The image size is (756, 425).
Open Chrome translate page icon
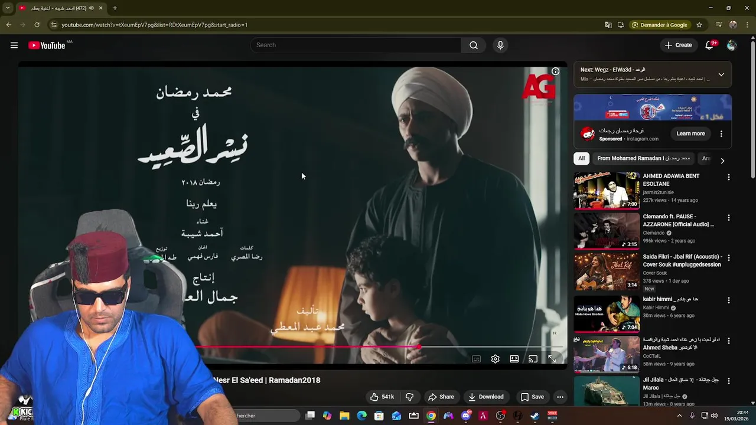click(x=608, y=25)
